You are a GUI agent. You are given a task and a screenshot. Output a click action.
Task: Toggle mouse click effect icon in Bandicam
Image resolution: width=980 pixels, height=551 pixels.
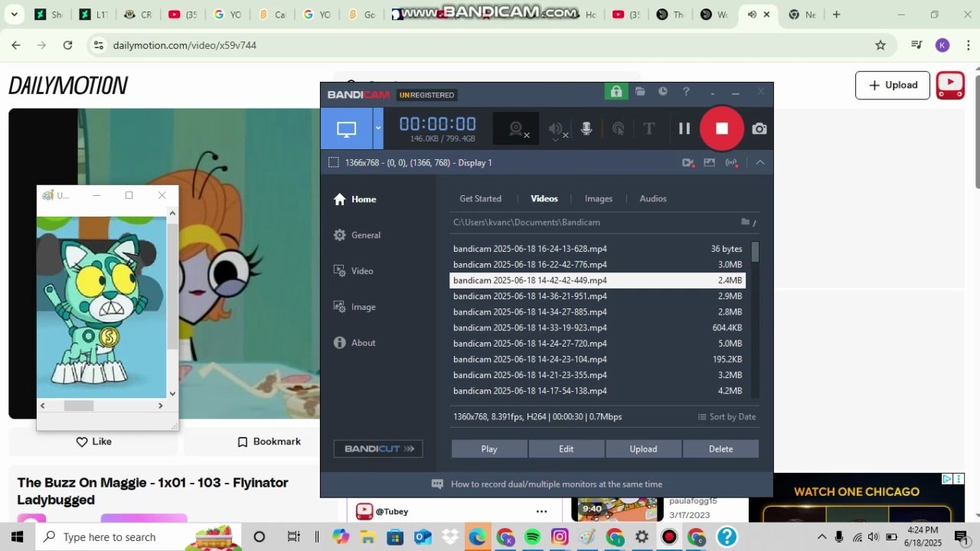point(618,129)
